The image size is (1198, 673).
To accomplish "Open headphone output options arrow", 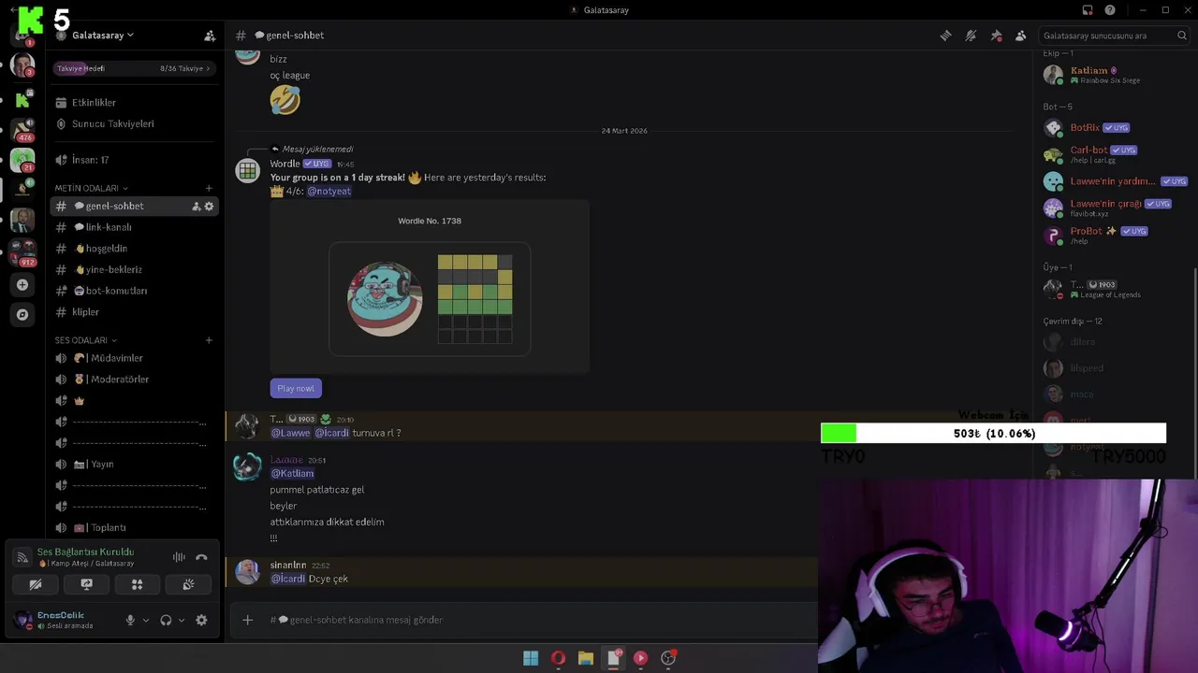I will tap(182, 621).
